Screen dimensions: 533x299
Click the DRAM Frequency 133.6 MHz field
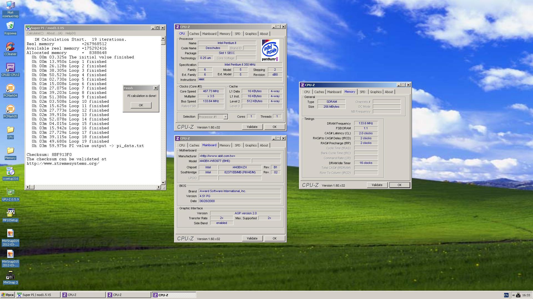(366, 123)
